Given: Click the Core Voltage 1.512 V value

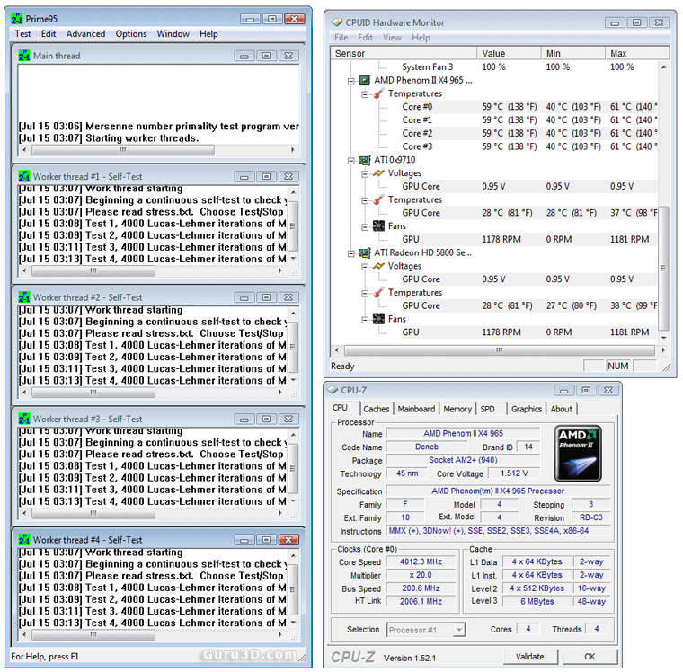Looking at the screenshot, I should tap(514, 473).
